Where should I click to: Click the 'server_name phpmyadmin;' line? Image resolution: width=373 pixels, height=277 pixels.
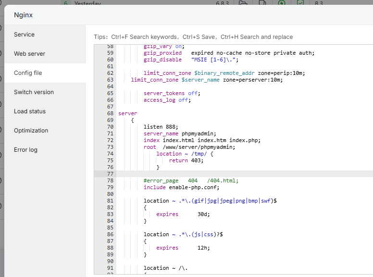click(180, 133)
